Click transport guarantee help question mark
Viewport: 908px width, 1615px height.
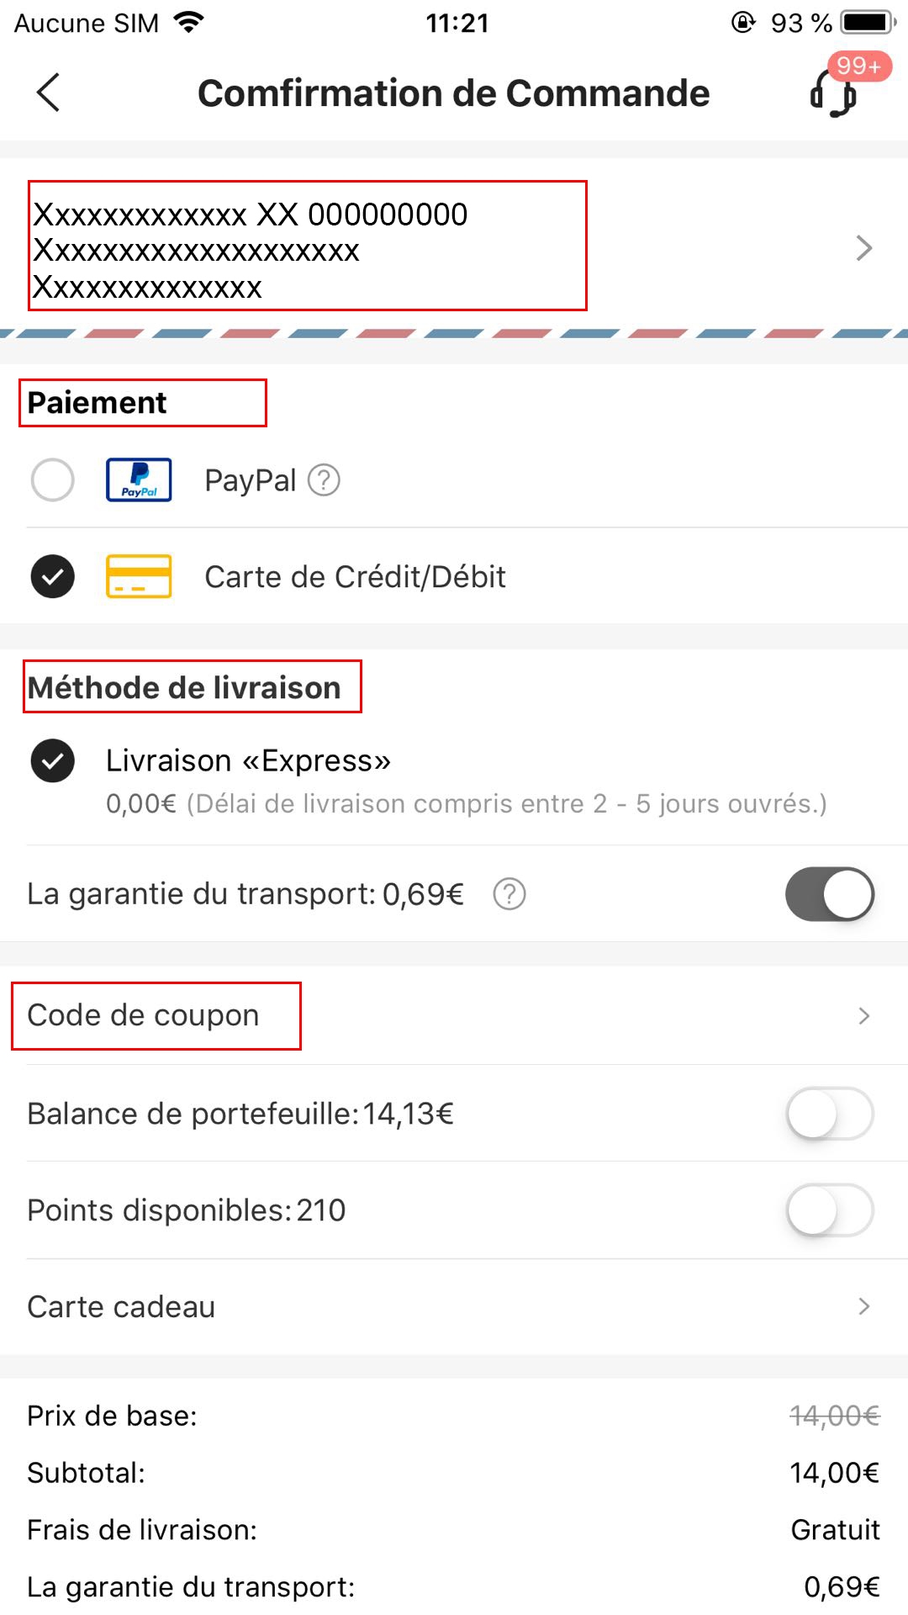(509, 894)
